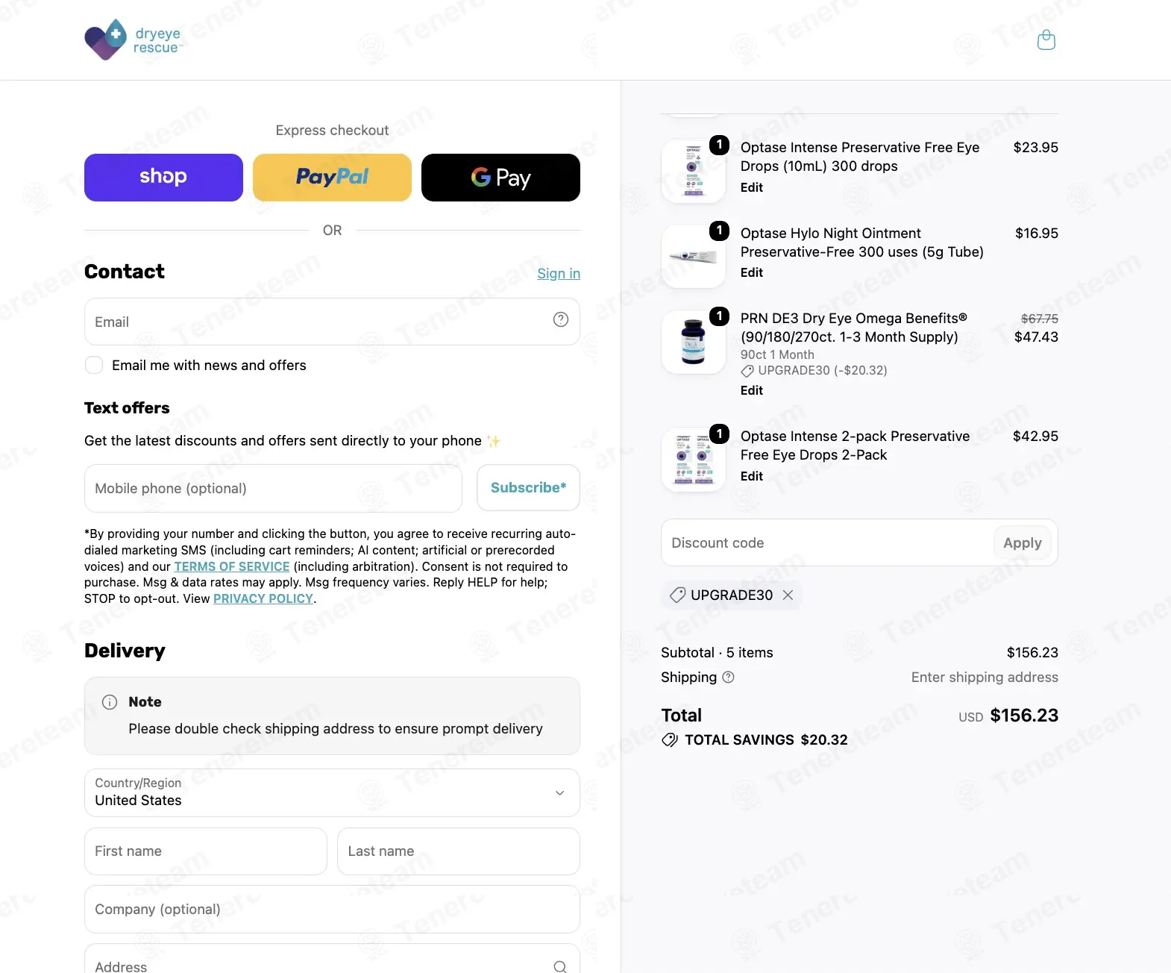Open the TERMS OF SERVICE link

(x=232, y=566)
